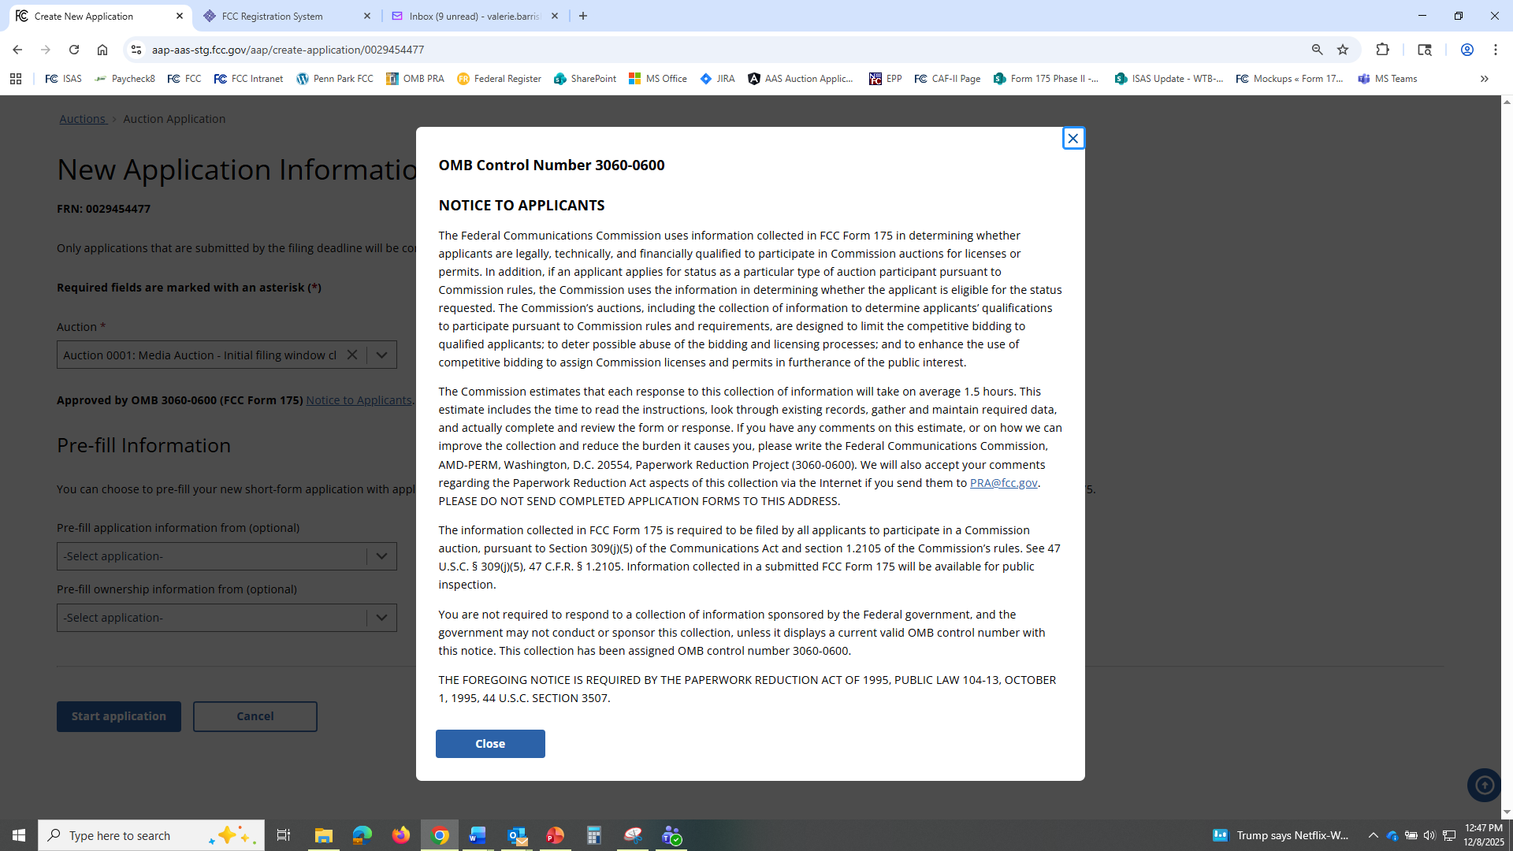The height and width of the screenshot is (851, 1513).
Task: Click the blue Close button
Action: [x=489, y=744]
